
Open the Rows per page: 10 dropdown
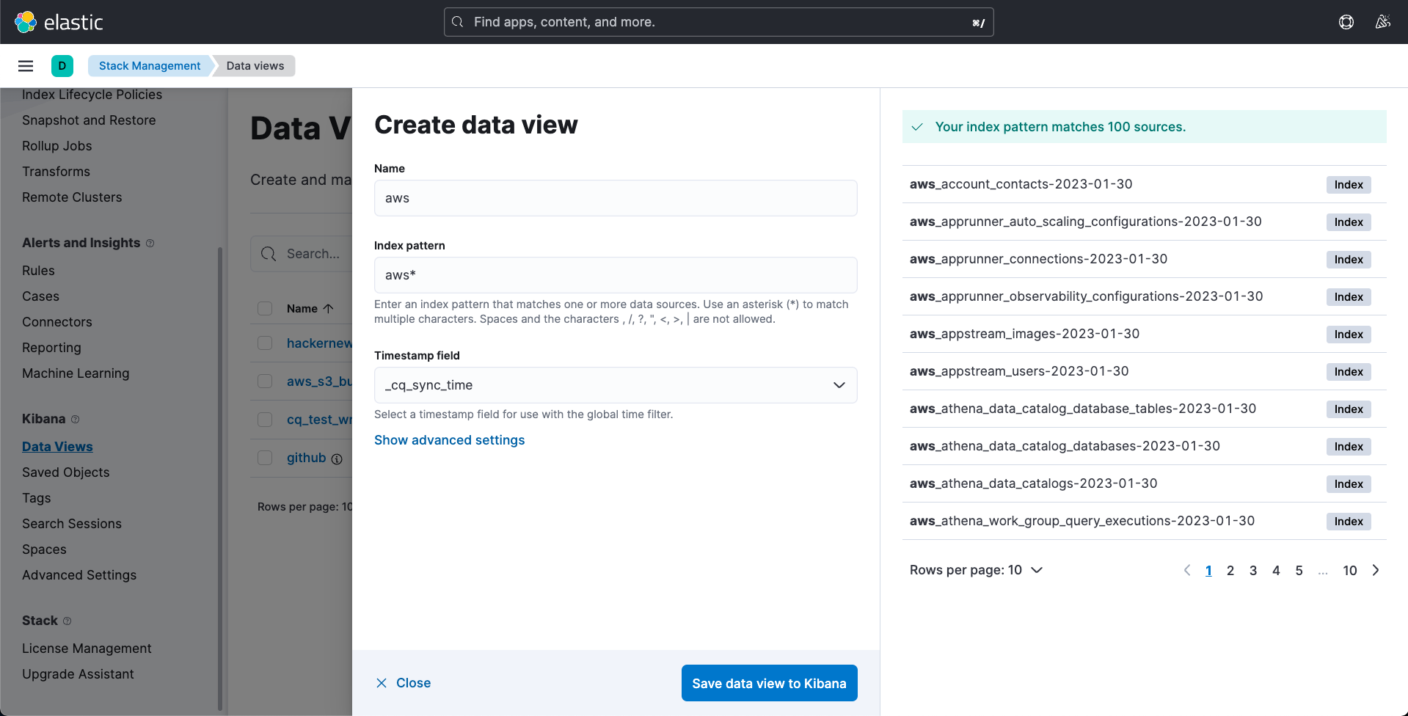point(976,570)
